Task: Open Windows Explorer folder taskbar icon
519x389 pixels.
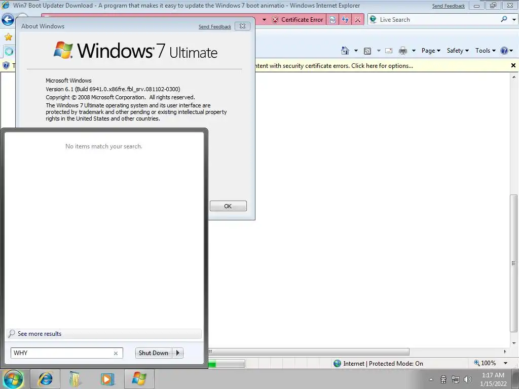Action: (76, 379)
